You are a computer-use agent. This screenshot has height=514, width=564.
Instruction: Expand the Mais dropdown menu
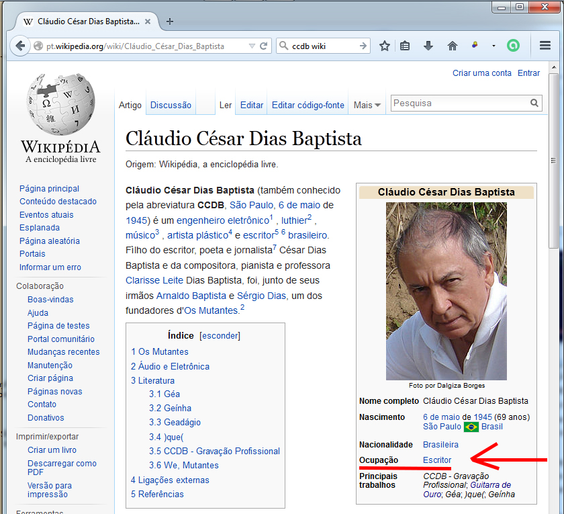click(x=367, y=105)
